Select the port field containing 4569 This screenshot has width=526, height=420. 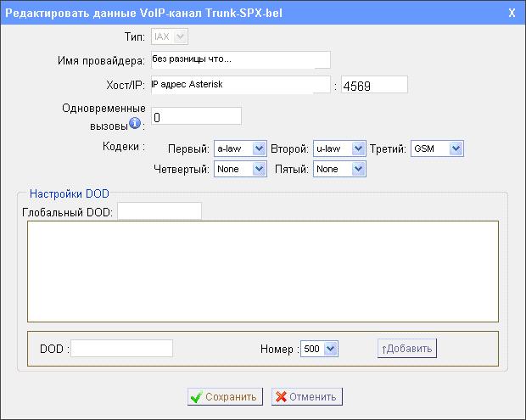pyautogui.click(x=374, y=85)
